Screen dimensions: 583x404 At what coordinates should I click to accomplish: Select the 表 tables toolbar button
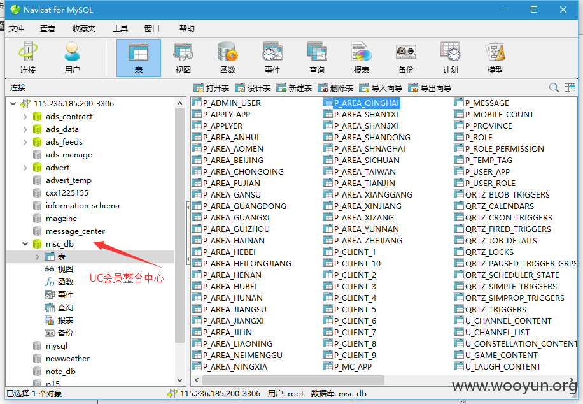(x=139, y=58)
